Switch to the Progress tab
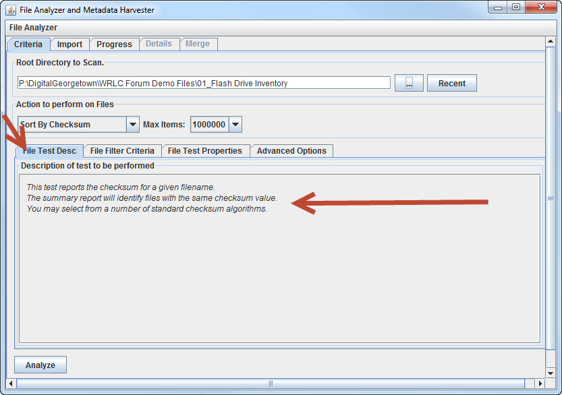Viewport: 562px width, 395px height. tap(114, 44)
